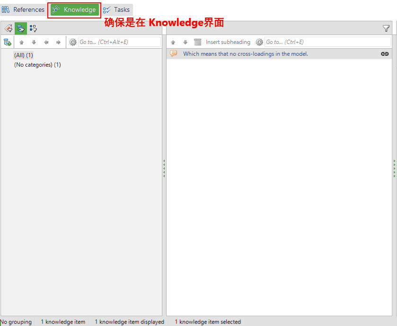Toggle the green category tree view icon
The height and width of the screenshot is (326, 397).
[x=20, y=28]
